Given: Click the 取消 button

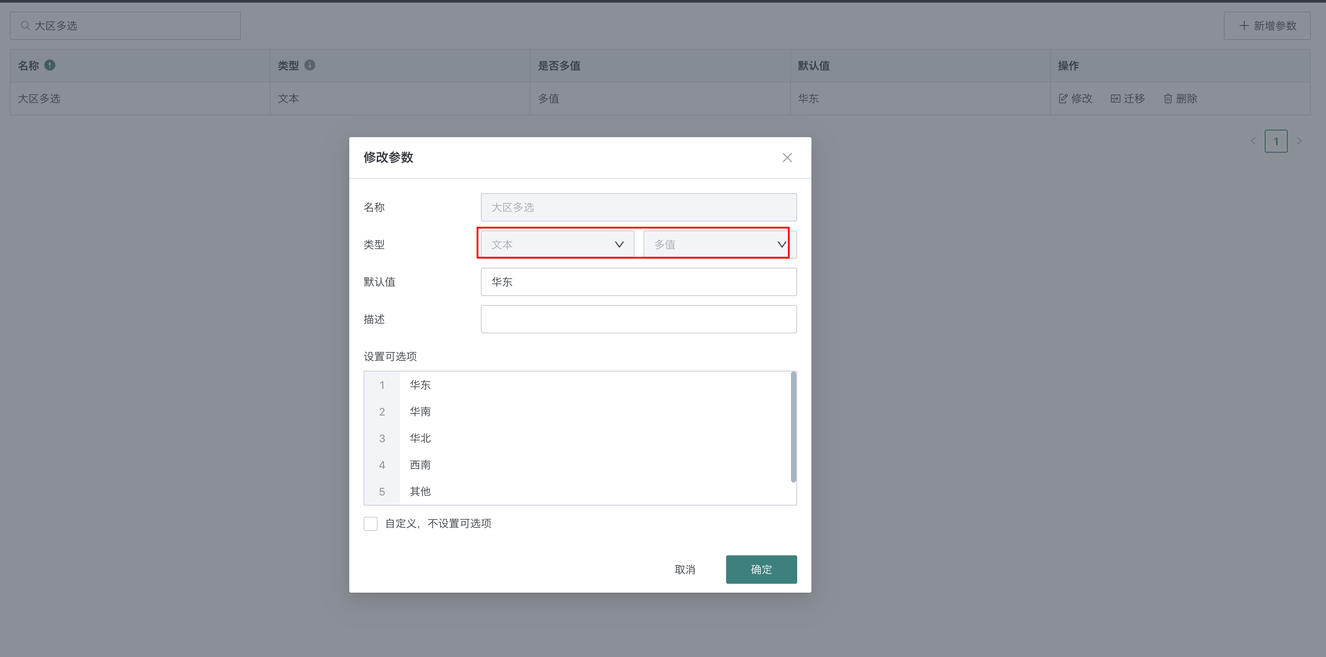Looking at the screenshot, I should [685, 569].
